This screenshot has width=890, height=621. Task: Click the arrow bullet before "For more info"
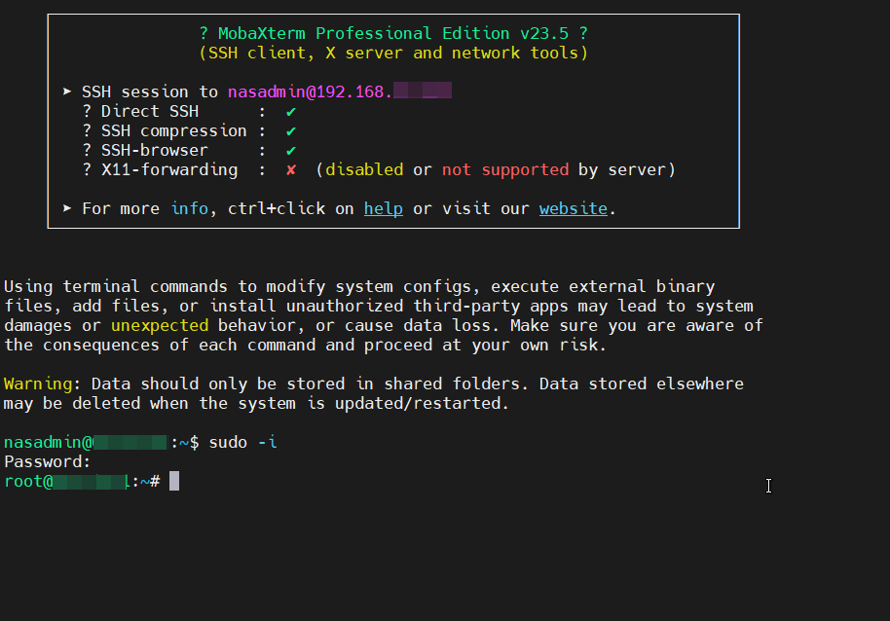67,208
